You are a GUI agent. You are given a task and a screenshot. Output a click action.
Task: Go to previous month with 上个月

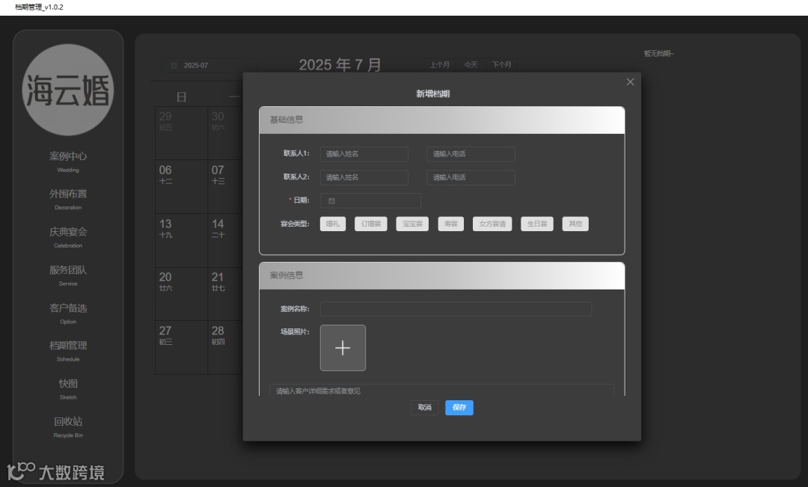pyautogui.click(x=440, y=65)
